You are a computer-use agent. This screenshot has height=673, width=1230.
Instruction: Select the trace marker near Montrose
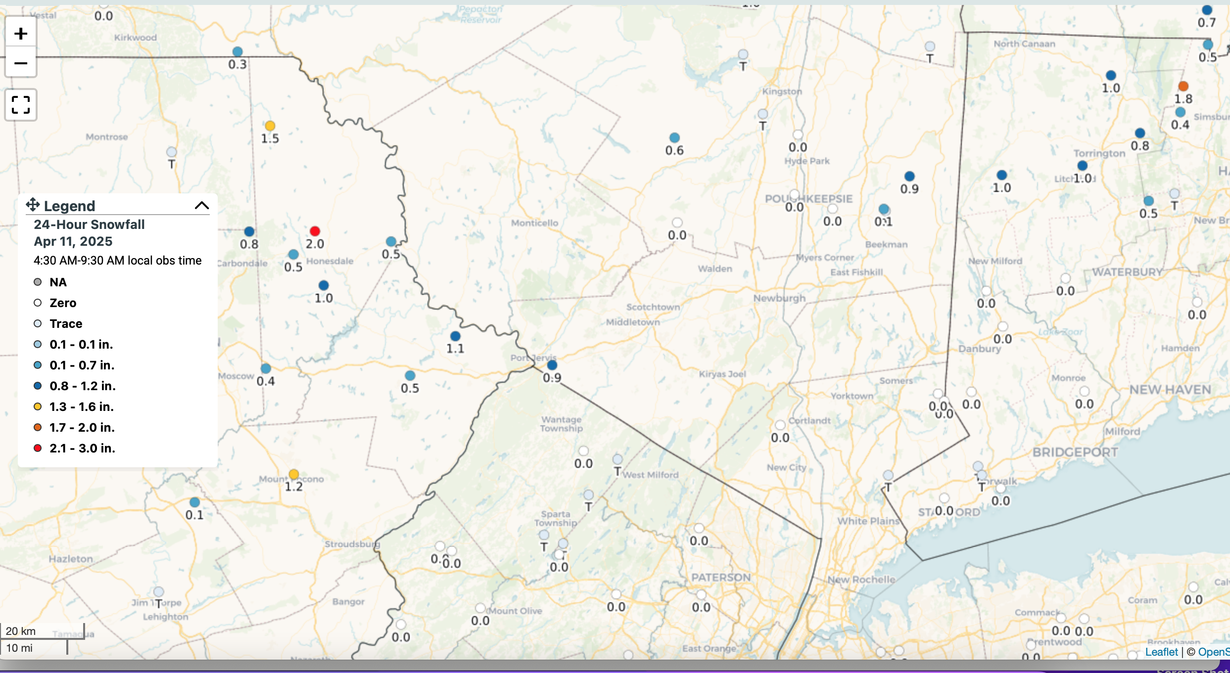pos(171,152)
